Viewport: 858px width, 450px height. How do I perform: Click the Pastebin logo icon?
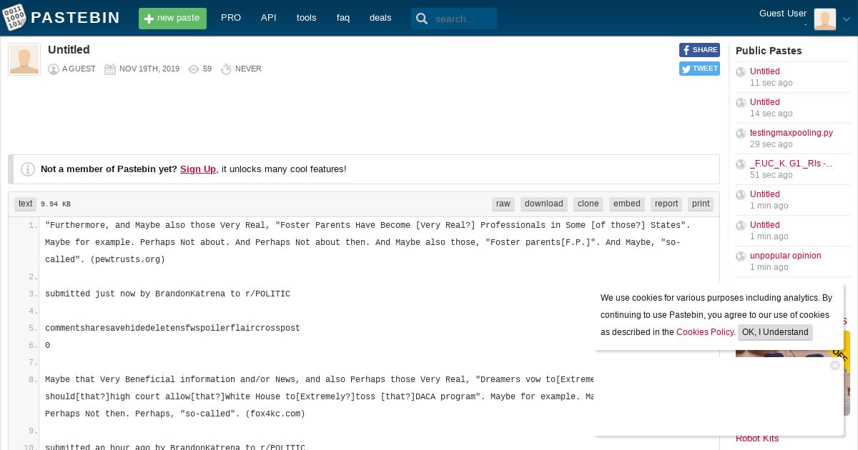(x=14, y=18)
